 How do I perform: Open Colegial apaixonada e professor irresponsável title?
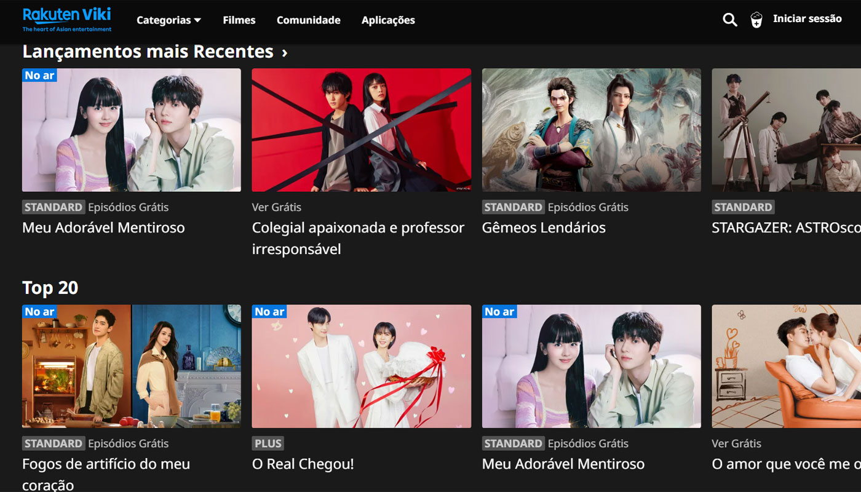coord(358,238)
